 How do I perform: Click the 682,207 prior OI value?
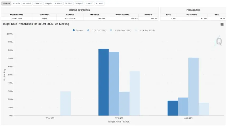pos(154,18)
